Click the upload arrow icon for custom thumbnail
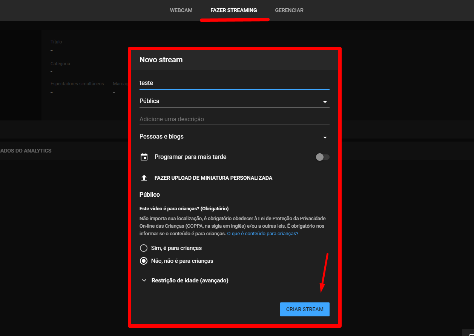The image size is (474, 336). (144, 178)
